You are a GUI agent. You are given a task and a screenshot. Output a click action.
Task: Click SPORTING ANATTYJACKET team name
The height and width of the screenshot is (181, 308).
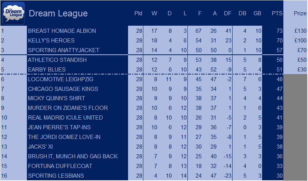[63, 50]
